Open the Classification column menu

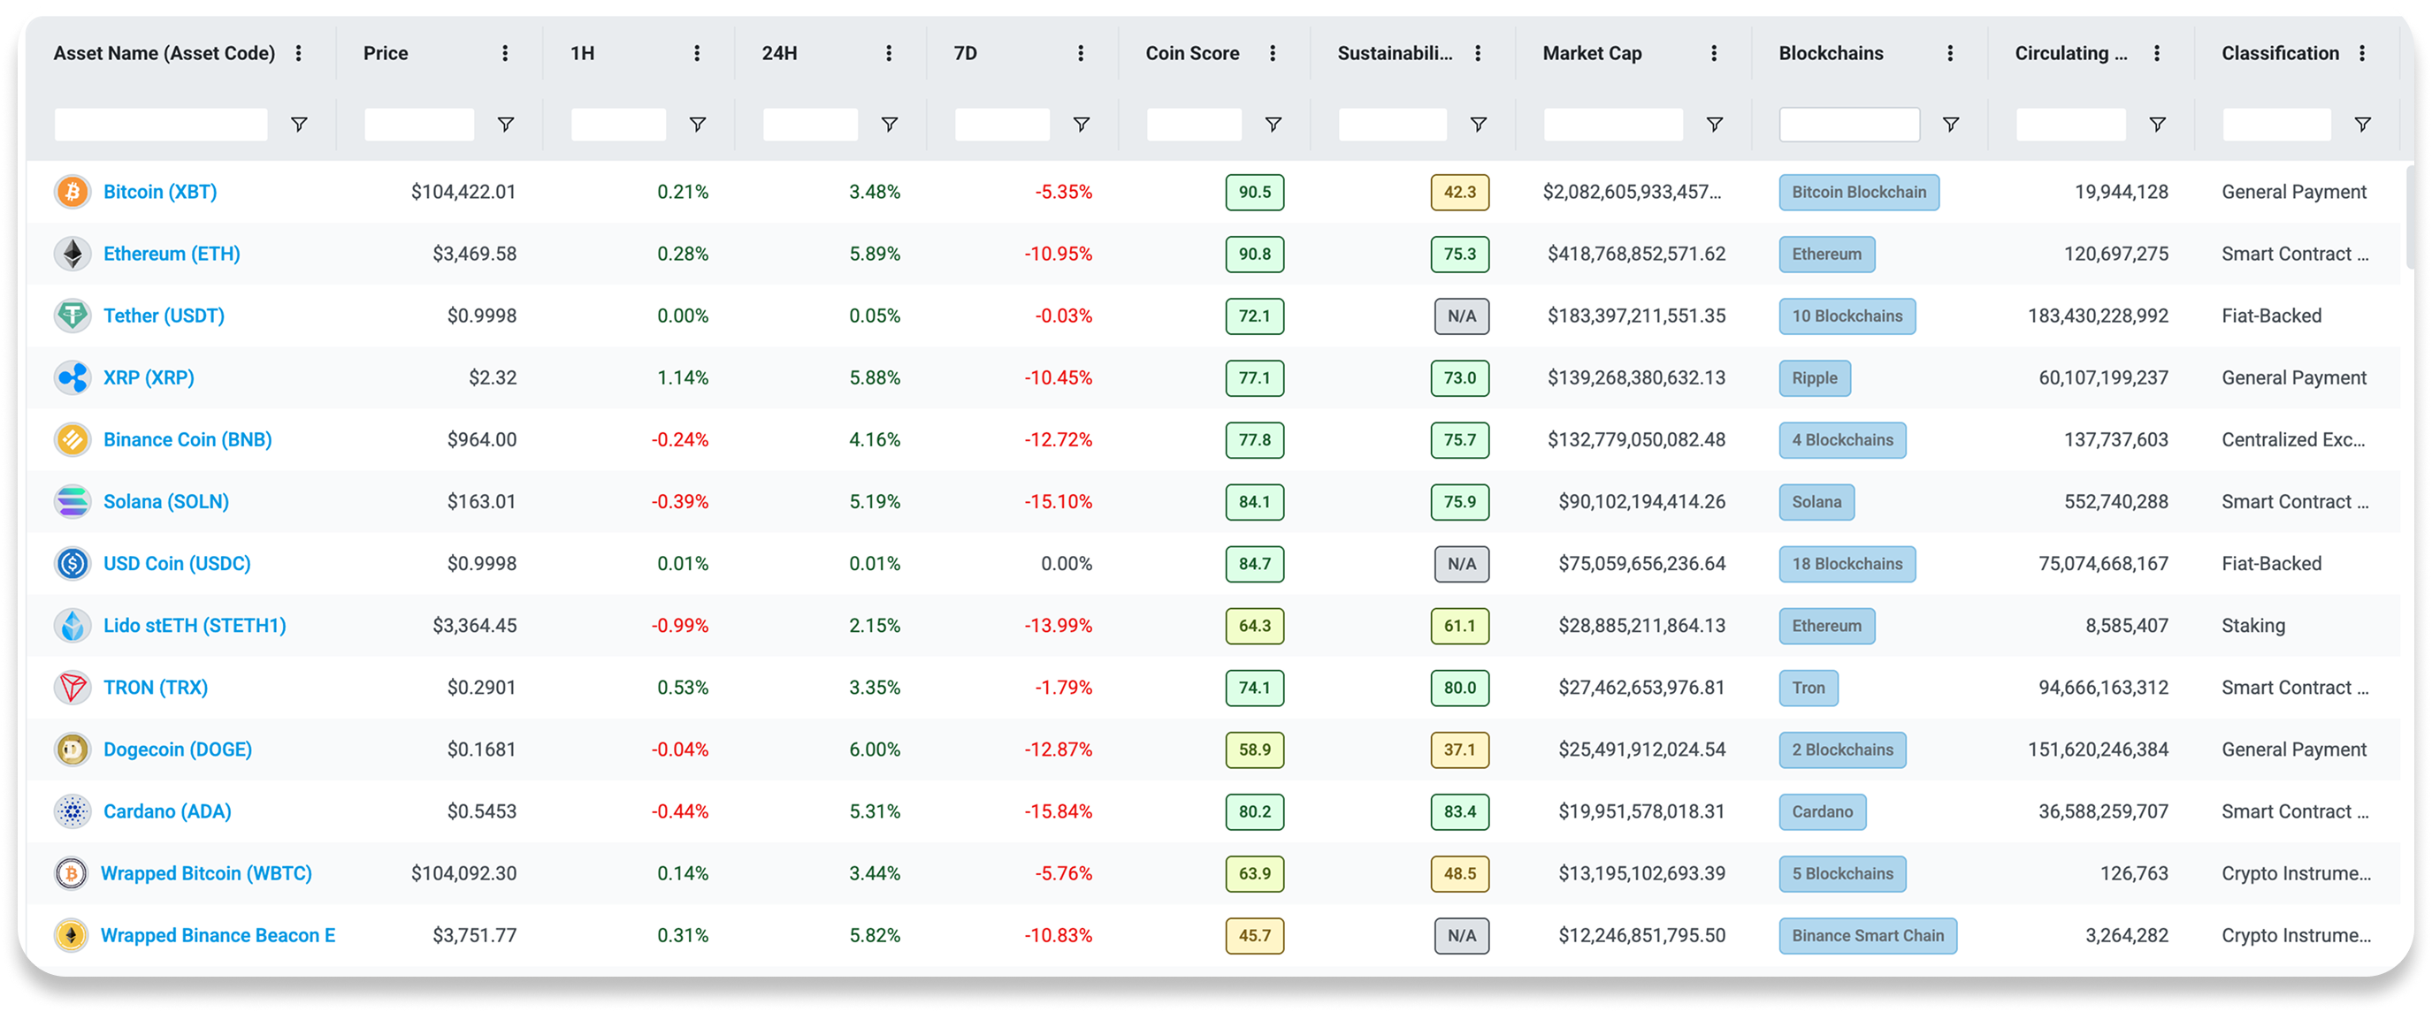(x=2363, y=54)
